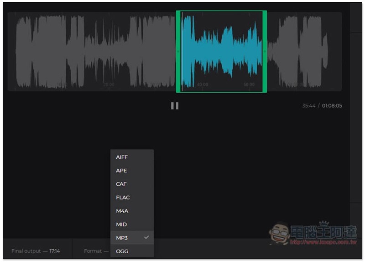This screenshot has height=262, width=365.
Task: Choose M4A from the format list
Action: click(x=121, y=211)
